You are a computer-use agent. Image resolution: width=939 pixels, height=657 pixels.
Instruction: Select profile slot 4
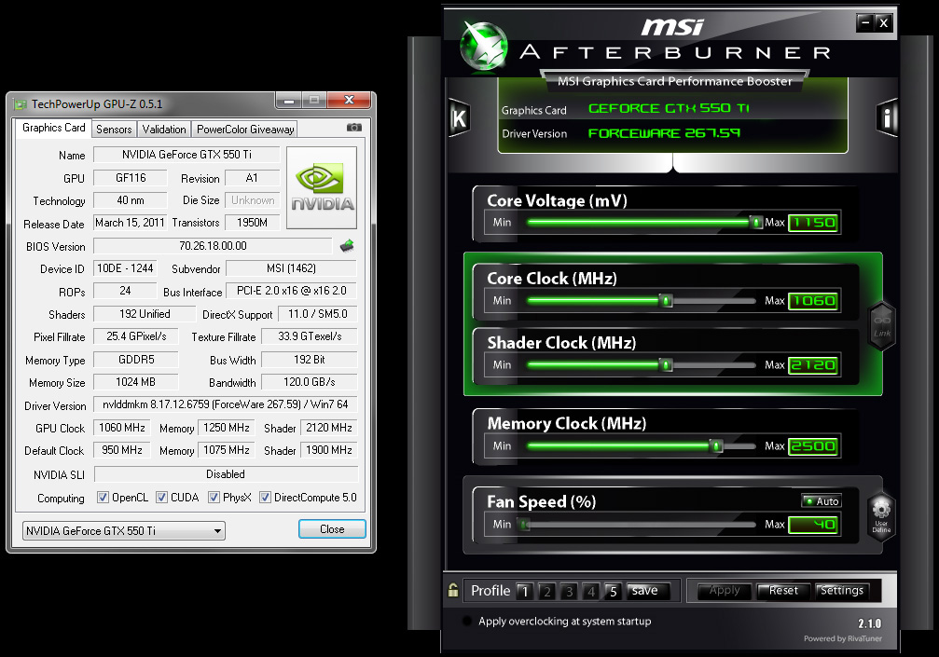pyautogui.click(x=591, y=591)
